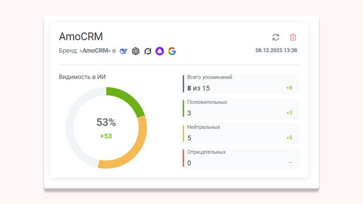
Task: Click the red trash delete icon
Action: (293, 37)
